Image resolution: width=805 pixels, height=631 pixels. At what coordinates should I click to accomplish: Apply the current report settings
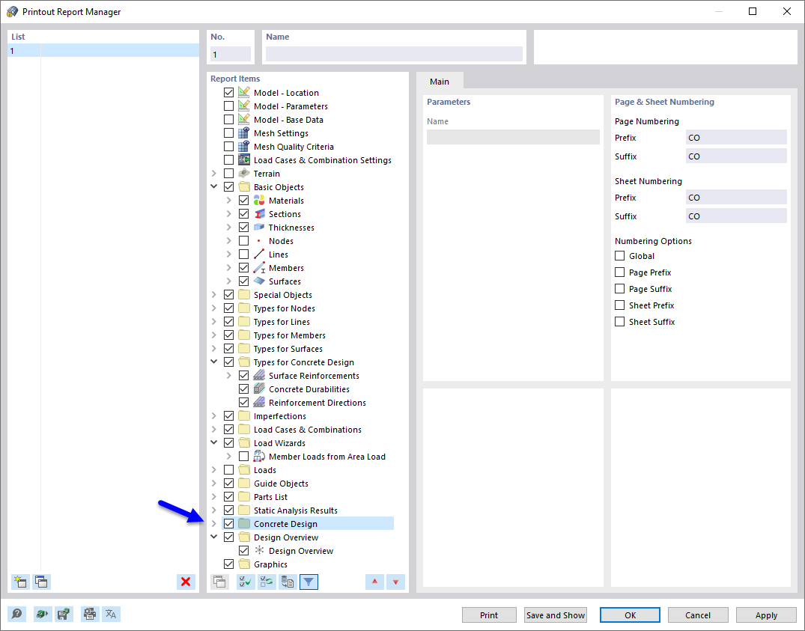(765, 615)
